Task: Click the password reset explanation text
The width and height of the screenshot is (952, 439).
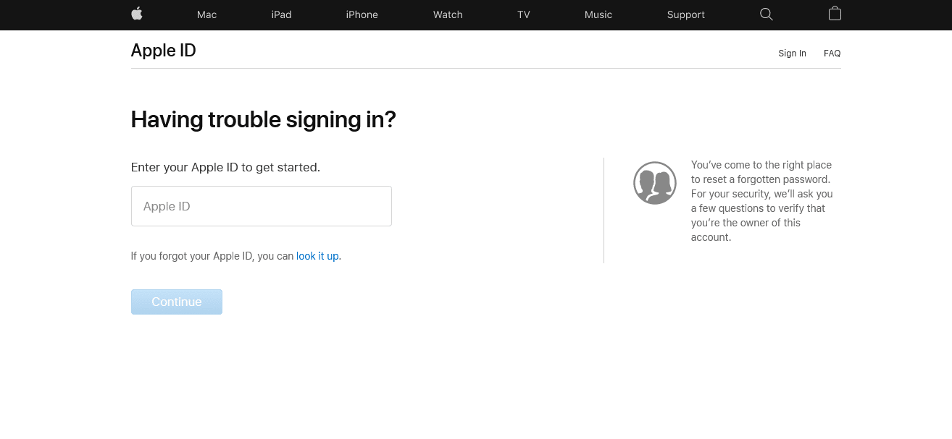Action: tap(761, 200)
